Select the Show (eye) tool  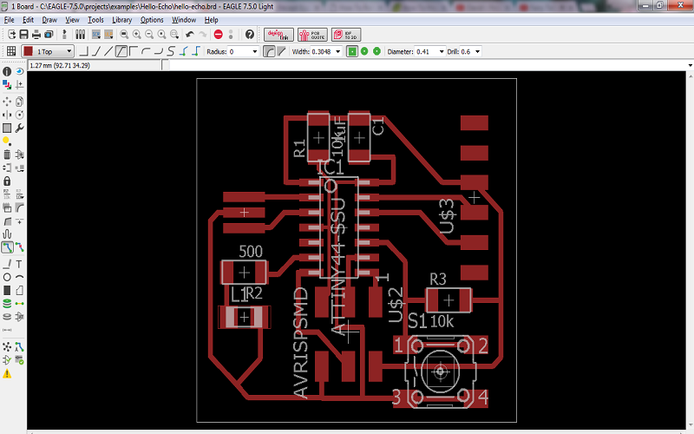pos(19,71)
